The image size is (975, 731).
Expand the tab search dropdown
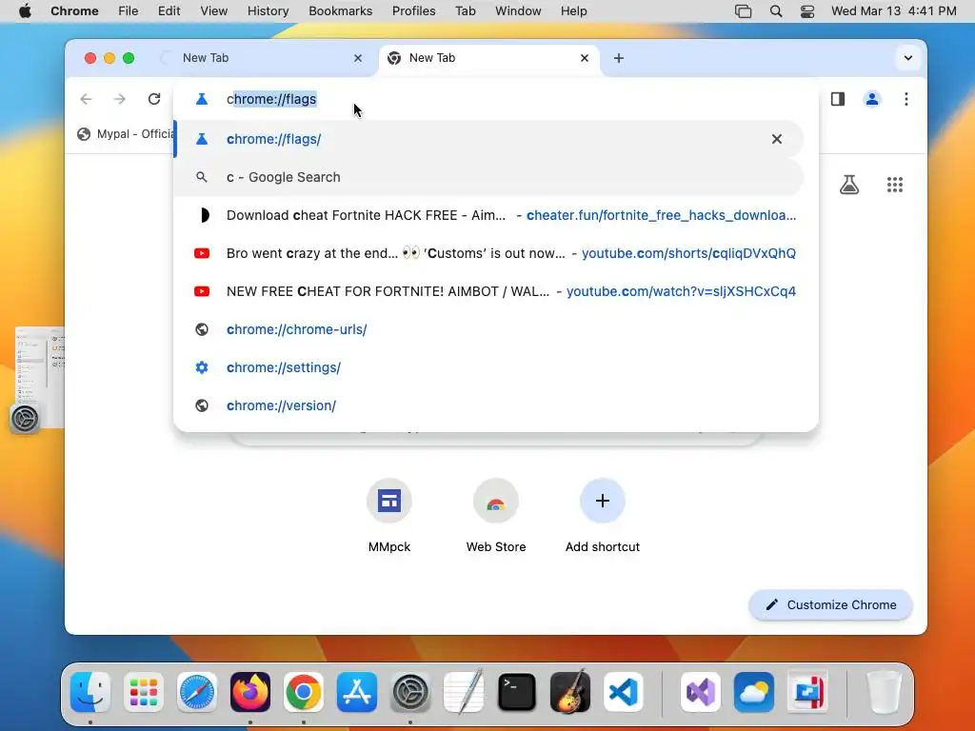point(907,58)
